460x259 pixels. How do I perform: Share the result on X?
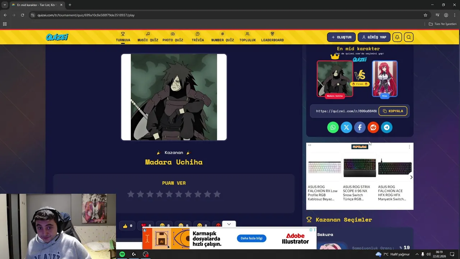point(346,127)
